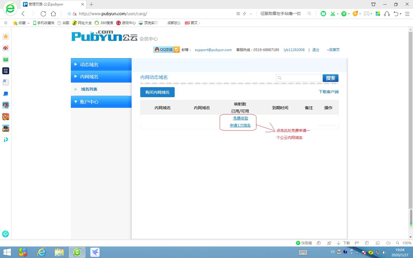This screenshot has width=413, height=258.
Task: Open 下载 downloads in status bar
Action: click(x=343, y=243)
